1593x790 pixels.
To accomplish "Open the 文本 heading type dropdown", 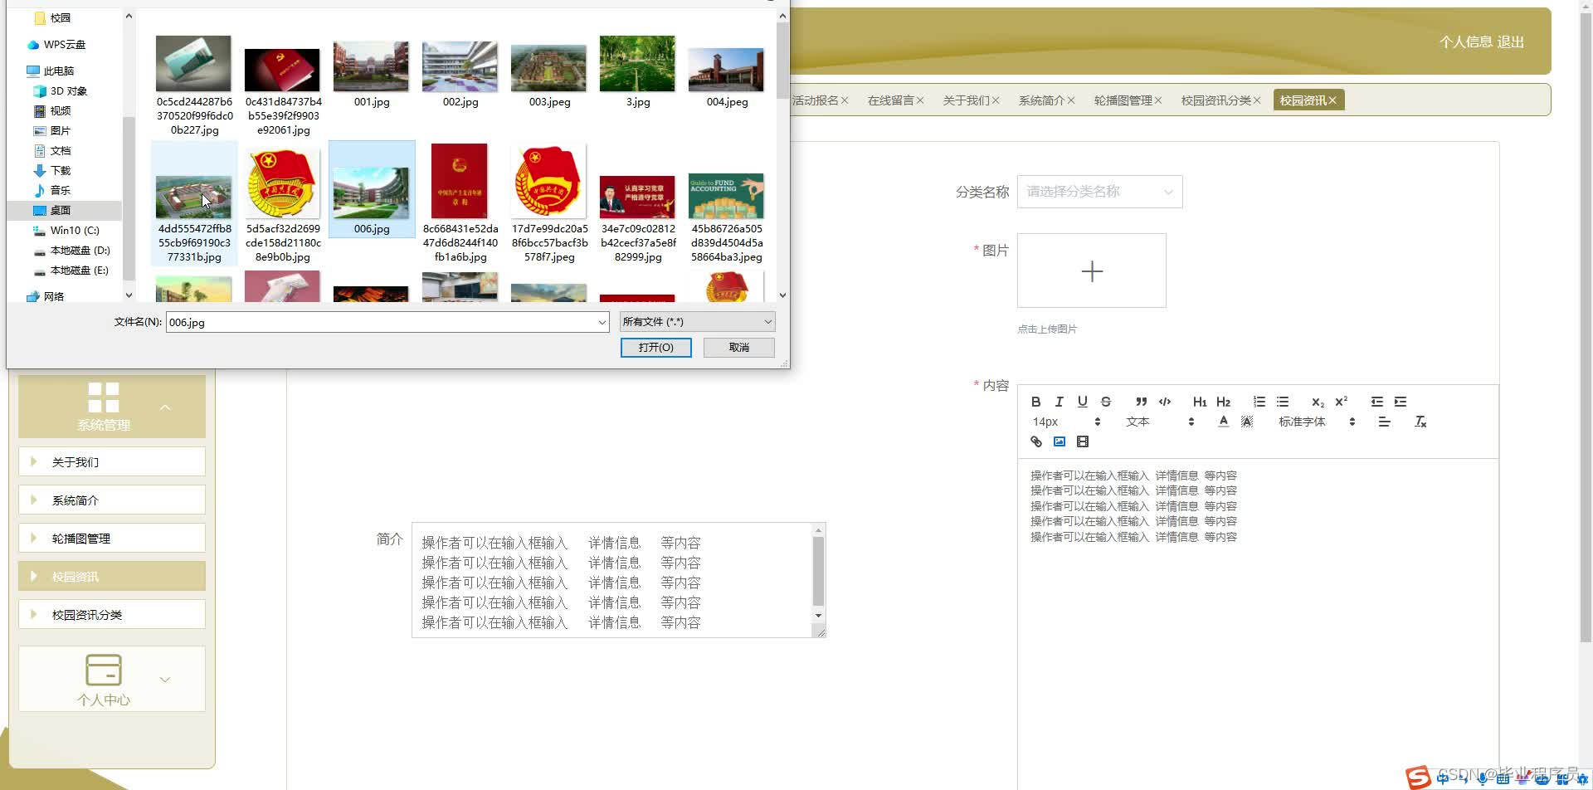I will click(x=1159, y=422).
